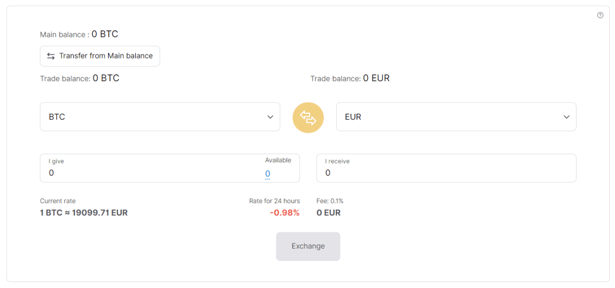615x288 pixels.
Task: Click the Fee: 0.1% label
Action: click(330, 201)
